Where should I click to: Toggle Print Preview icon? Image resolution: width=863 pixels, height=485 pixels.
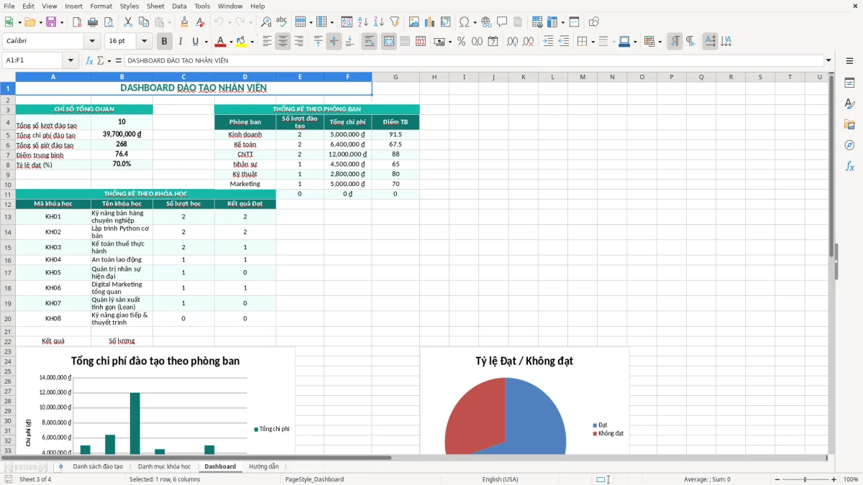109,22
